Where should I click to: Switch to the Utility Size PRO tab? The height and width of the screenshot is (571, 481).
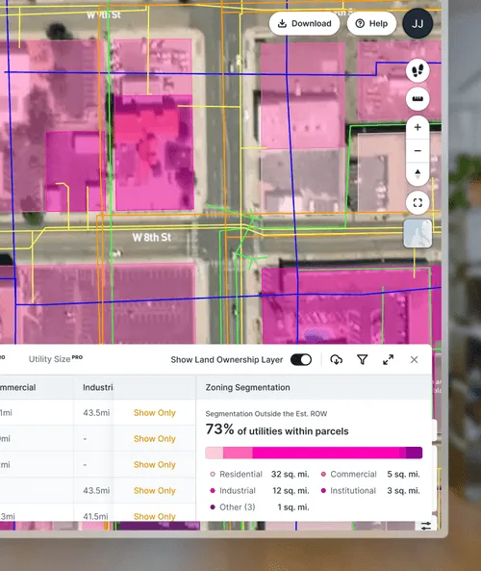[56, 359]
